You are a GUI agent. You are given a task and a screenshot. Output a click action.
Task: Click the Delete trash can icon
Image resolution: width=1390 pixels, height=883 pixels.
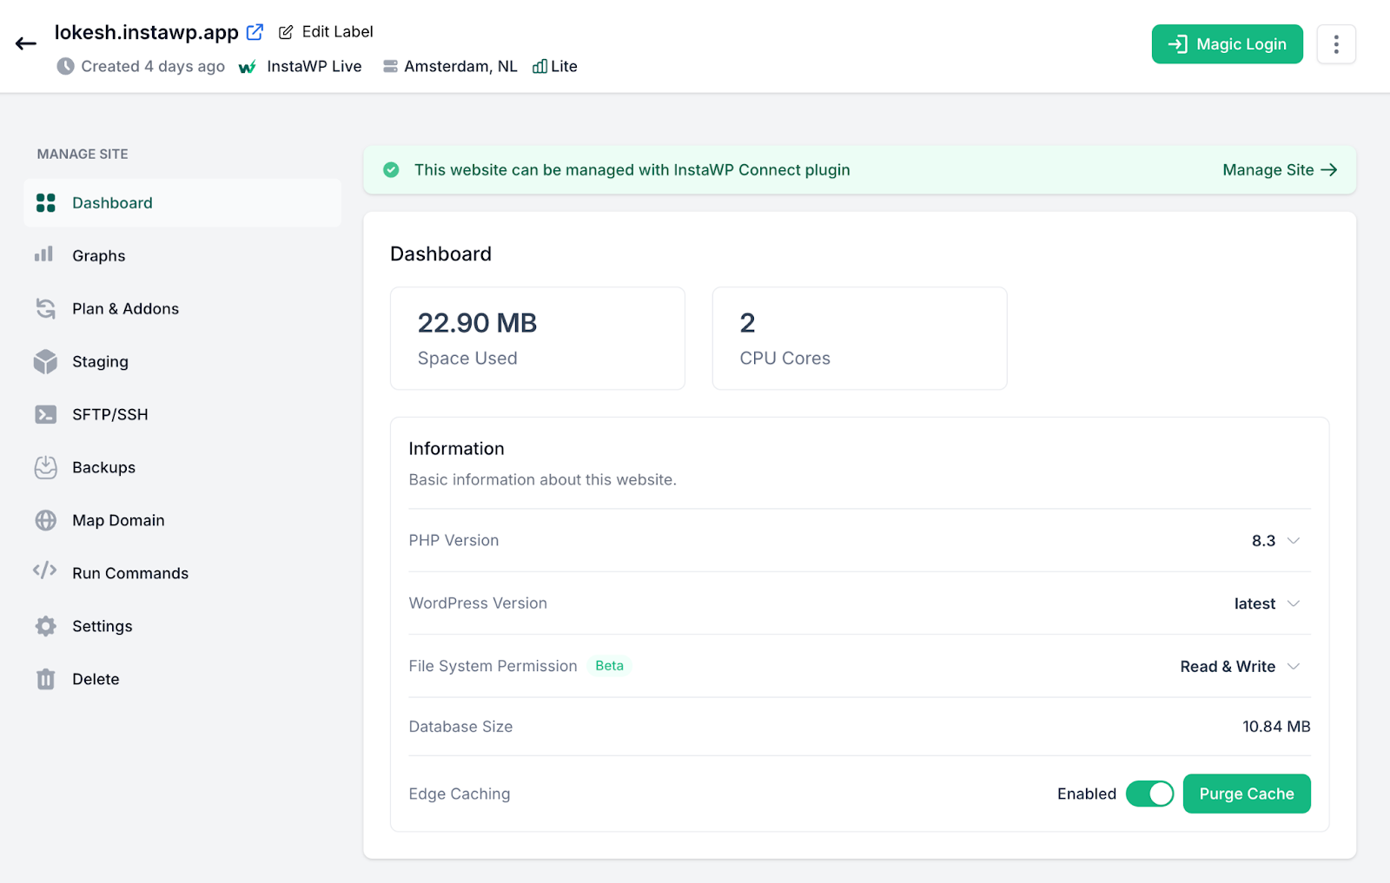(x=45, y=679)
